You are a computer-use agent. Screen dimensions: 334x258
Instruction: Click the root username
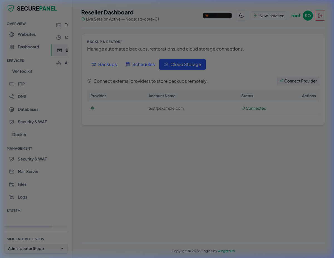click(296, 16)
